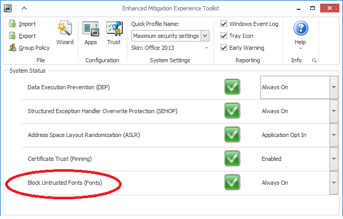Click the Import icon

click(x=12, y=23)
